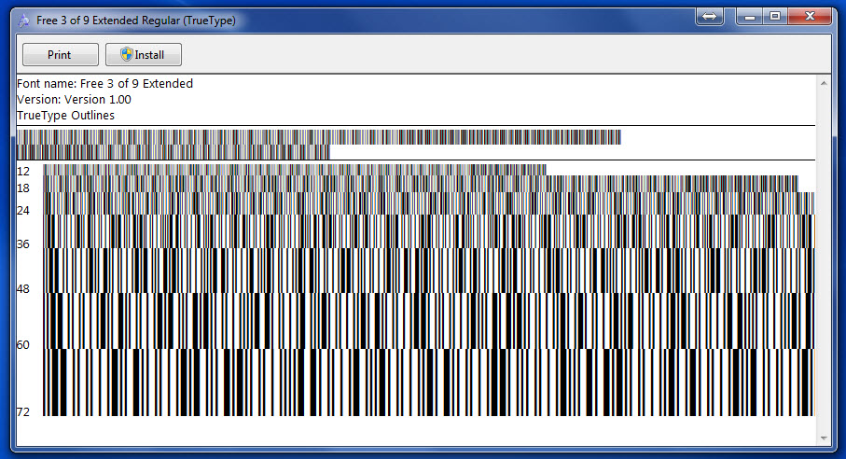Click the double-arrow title bar button

[710, 17]
